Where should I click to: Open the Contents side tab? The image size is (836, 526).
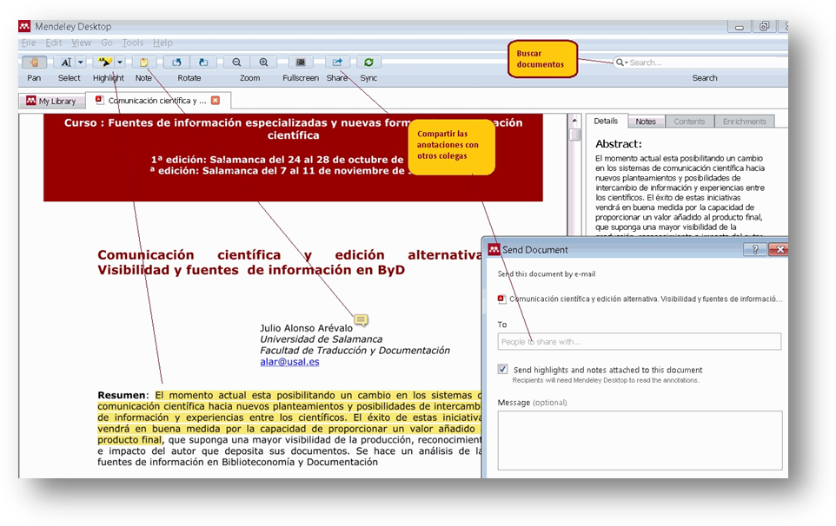[689, 122]
